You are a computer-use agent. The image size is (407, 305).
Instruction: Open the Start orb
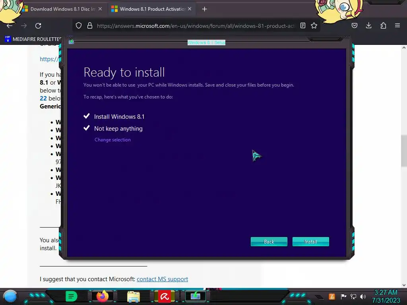(10, 296)
